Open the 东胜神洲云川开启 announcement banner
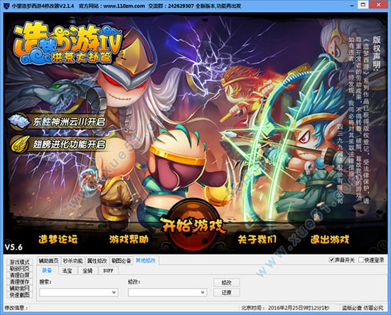 [x=58, y=122]
